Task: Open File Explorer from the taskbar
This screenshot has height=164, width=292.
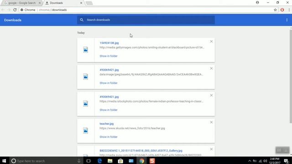Action: point(110,161)
